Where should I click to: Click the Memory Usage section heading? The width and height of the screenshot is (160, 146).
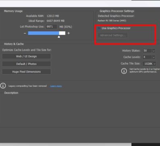tap(13, 11)
